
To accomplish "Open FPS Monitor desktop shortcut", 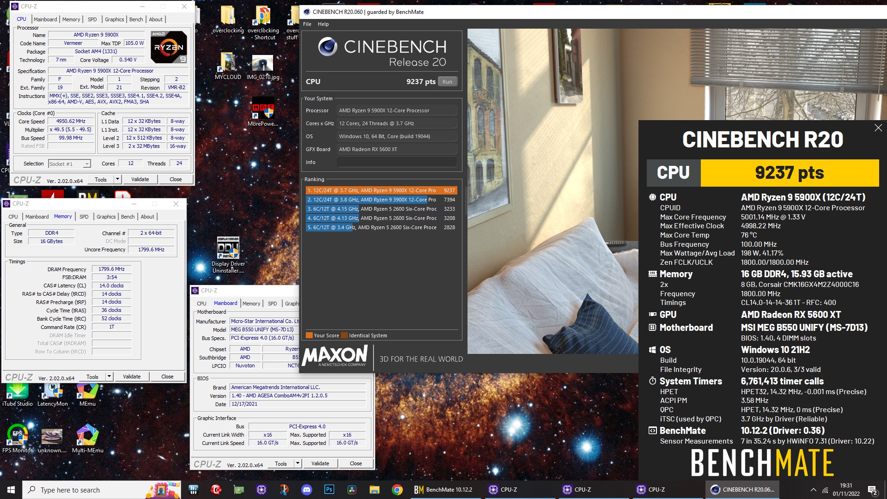I will (x=18, y=438).
